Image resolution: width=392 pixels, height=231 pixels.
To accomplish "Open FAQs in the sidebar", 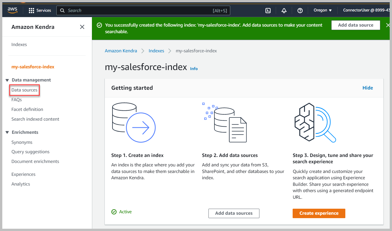I will tap(17, 100).
